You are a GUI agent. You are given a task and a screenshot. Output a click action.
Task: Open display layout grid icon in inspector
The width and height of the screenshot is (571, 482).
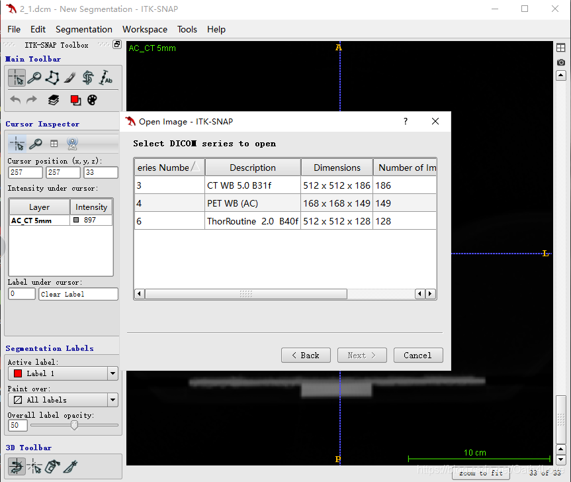(54, 144)
